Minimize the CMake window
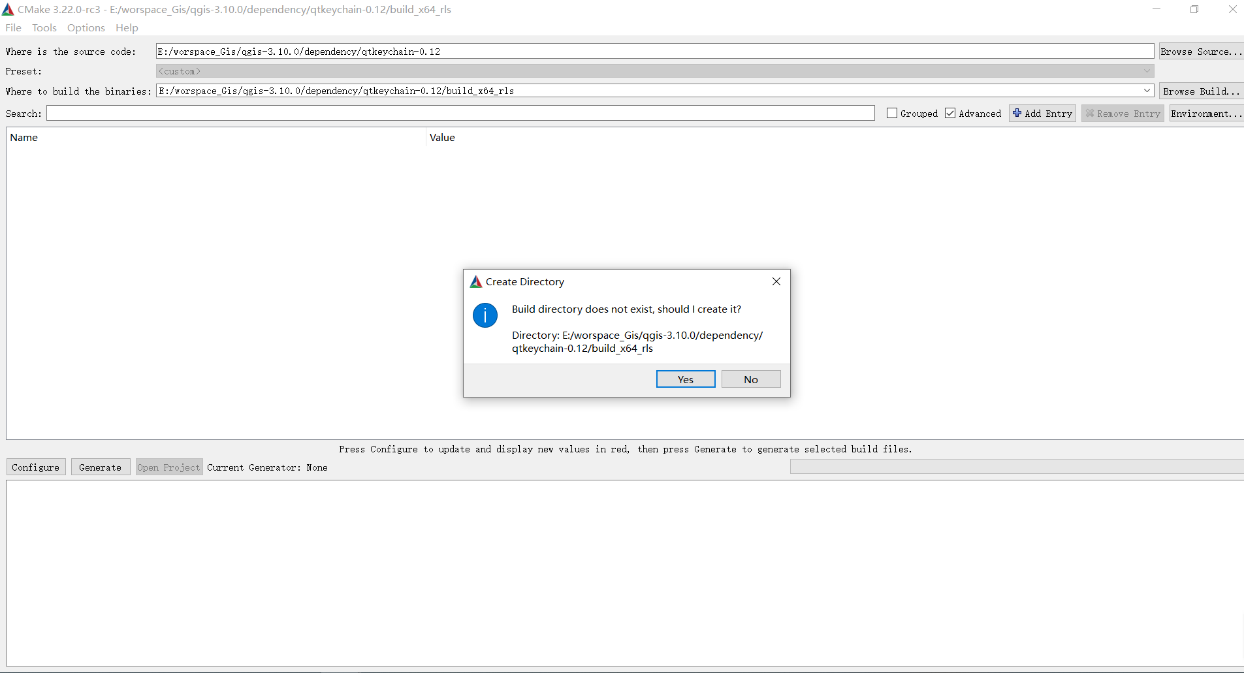The image size is (1244, 673). [1156, 9]
